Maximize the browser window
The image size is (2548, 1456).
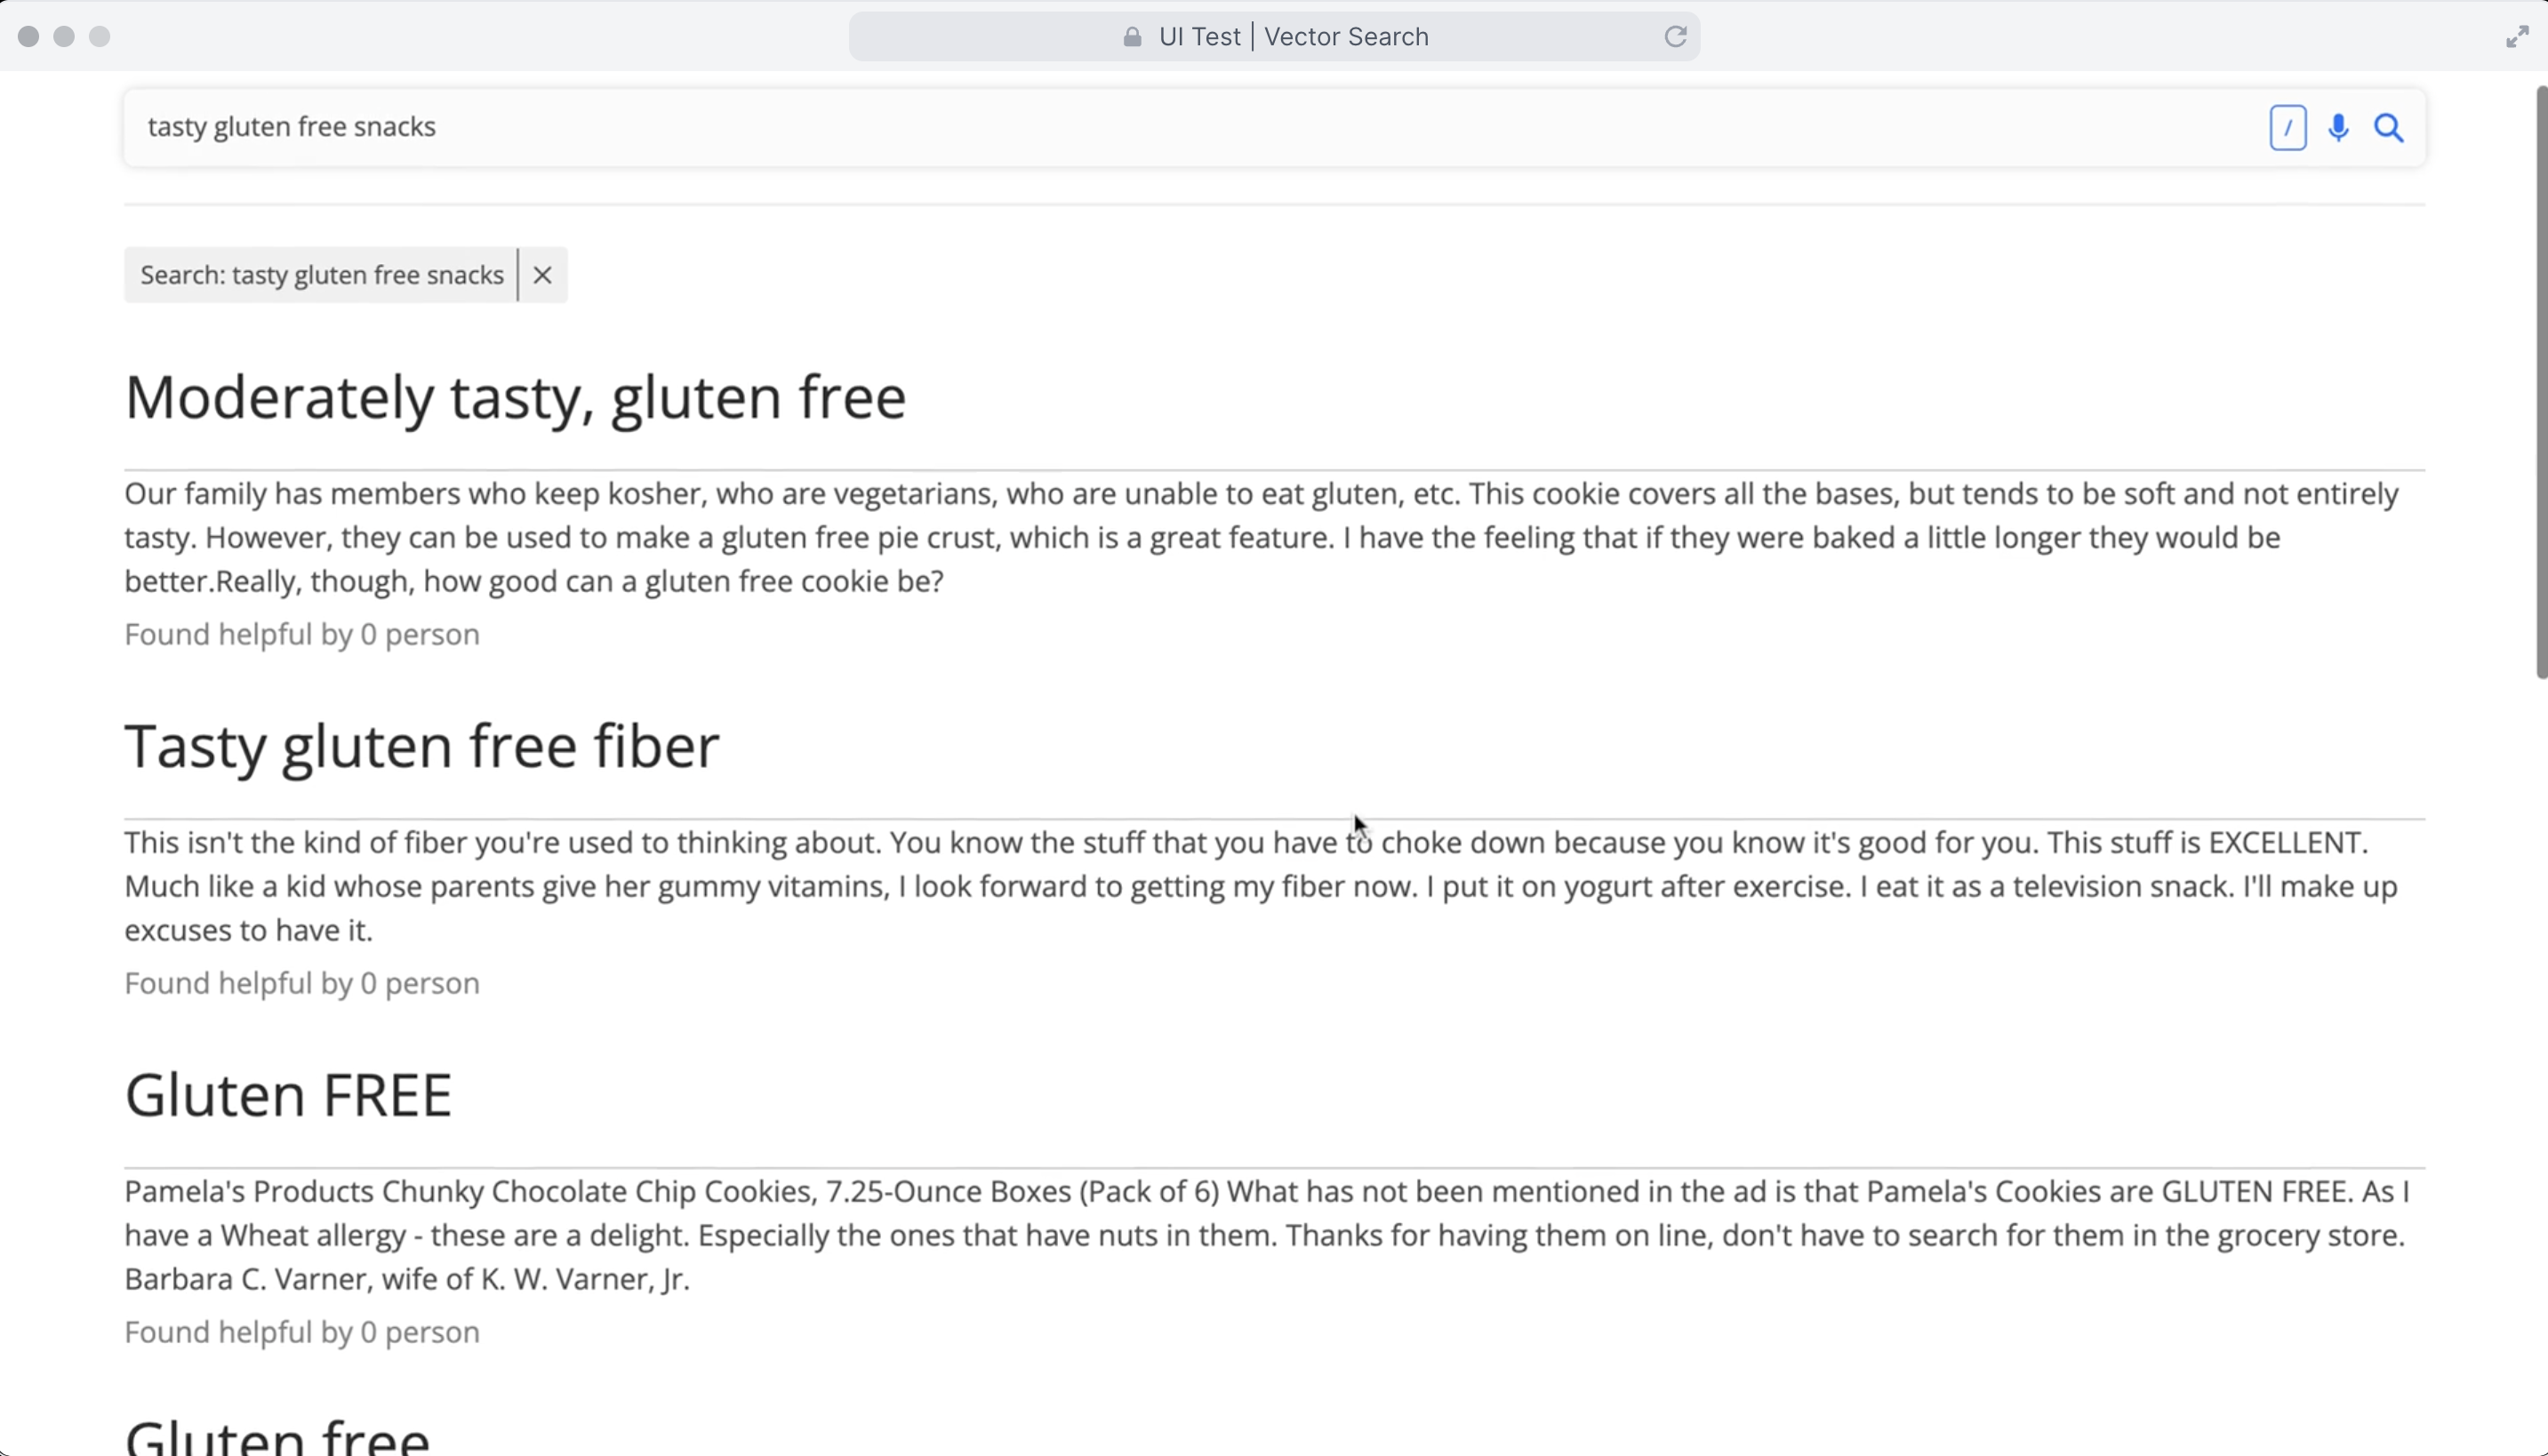tap(99, 37)
